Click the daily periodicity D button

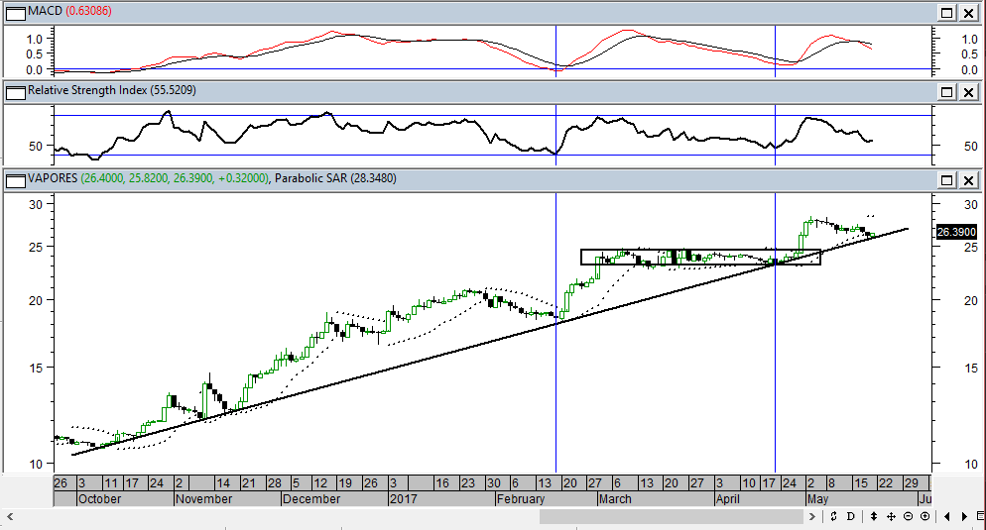850,516
